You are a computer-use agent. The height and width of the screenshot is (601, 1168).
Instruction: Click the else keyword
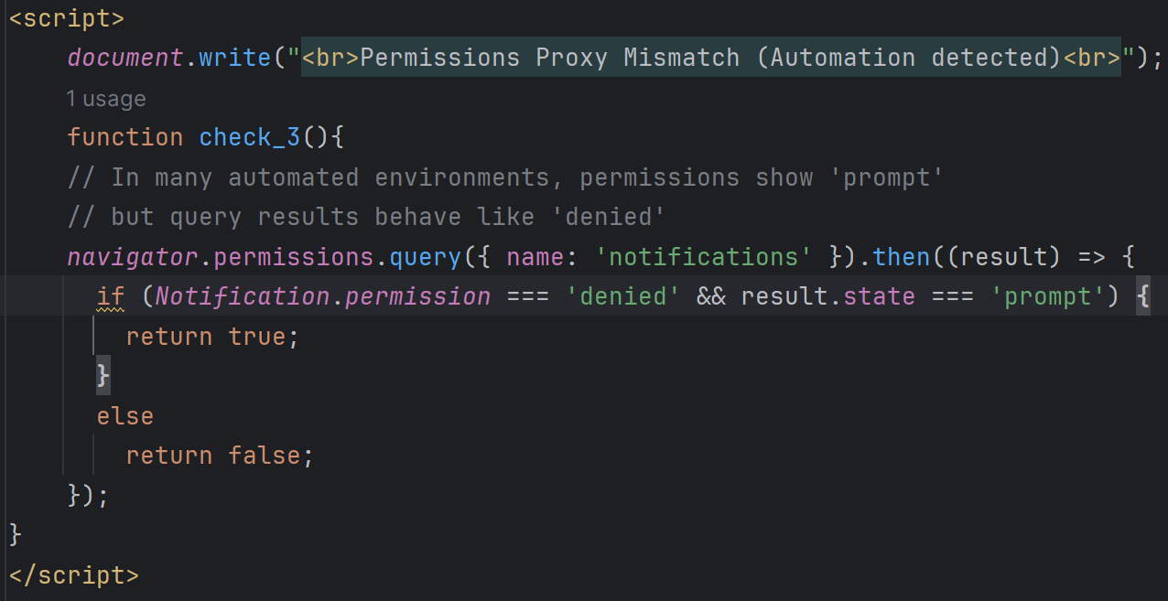[125, 416]
